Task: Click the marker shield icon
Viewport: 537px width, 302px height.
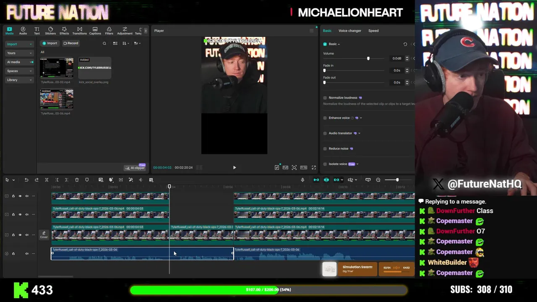Action: click(x=87, y=180)
